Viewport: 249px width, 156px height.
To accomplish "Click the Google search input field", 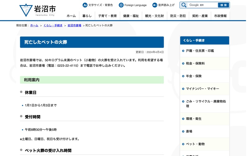I will pyautogui.click(x=203, y=5).
